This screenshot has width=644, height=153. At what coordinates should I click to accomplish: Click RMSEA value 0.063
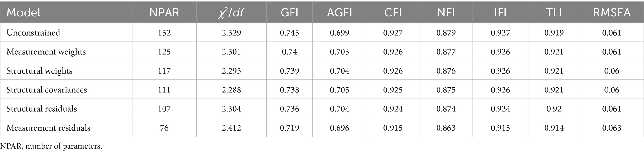612,128
